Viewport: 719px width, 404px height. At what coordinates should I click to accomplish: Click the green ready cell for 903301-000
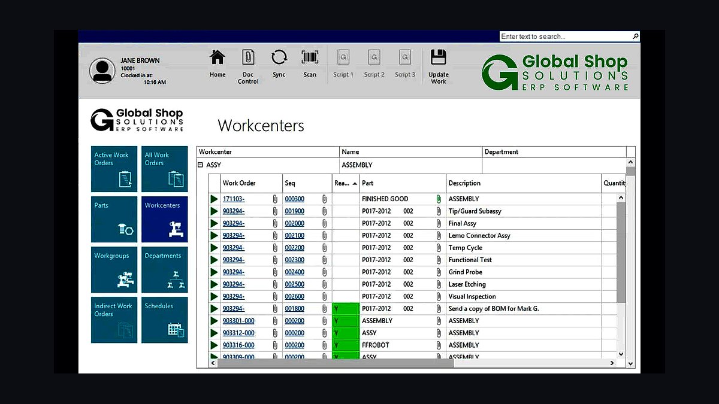pos(346,321)
